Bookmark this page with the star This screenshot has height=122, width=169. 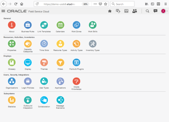[x=106, y=4]
